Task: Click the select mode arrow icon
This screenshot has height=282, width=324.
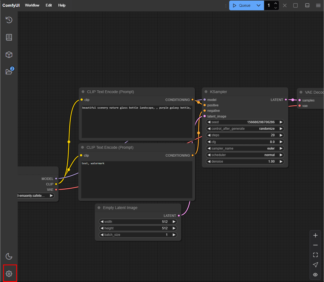Action: (x=315, y=265)
